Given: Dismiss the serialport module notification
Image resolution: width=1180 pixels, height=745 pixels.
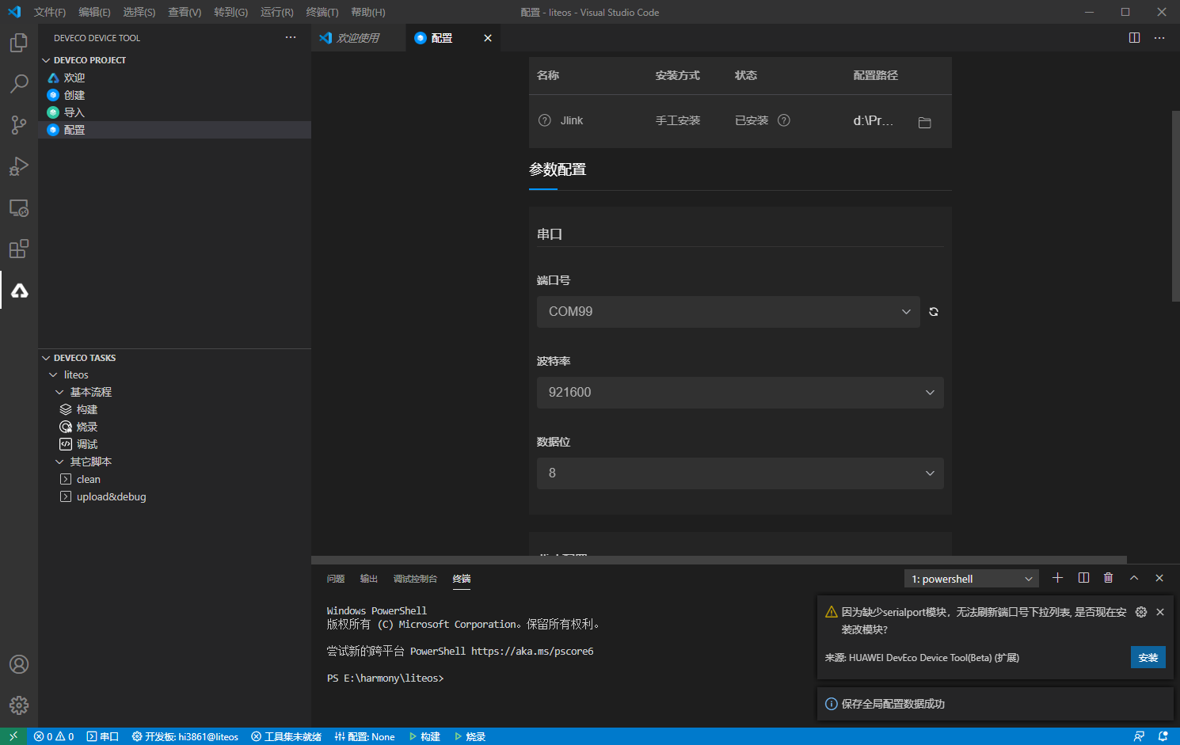Looking at the screenshot, I should coord(1160,612).
